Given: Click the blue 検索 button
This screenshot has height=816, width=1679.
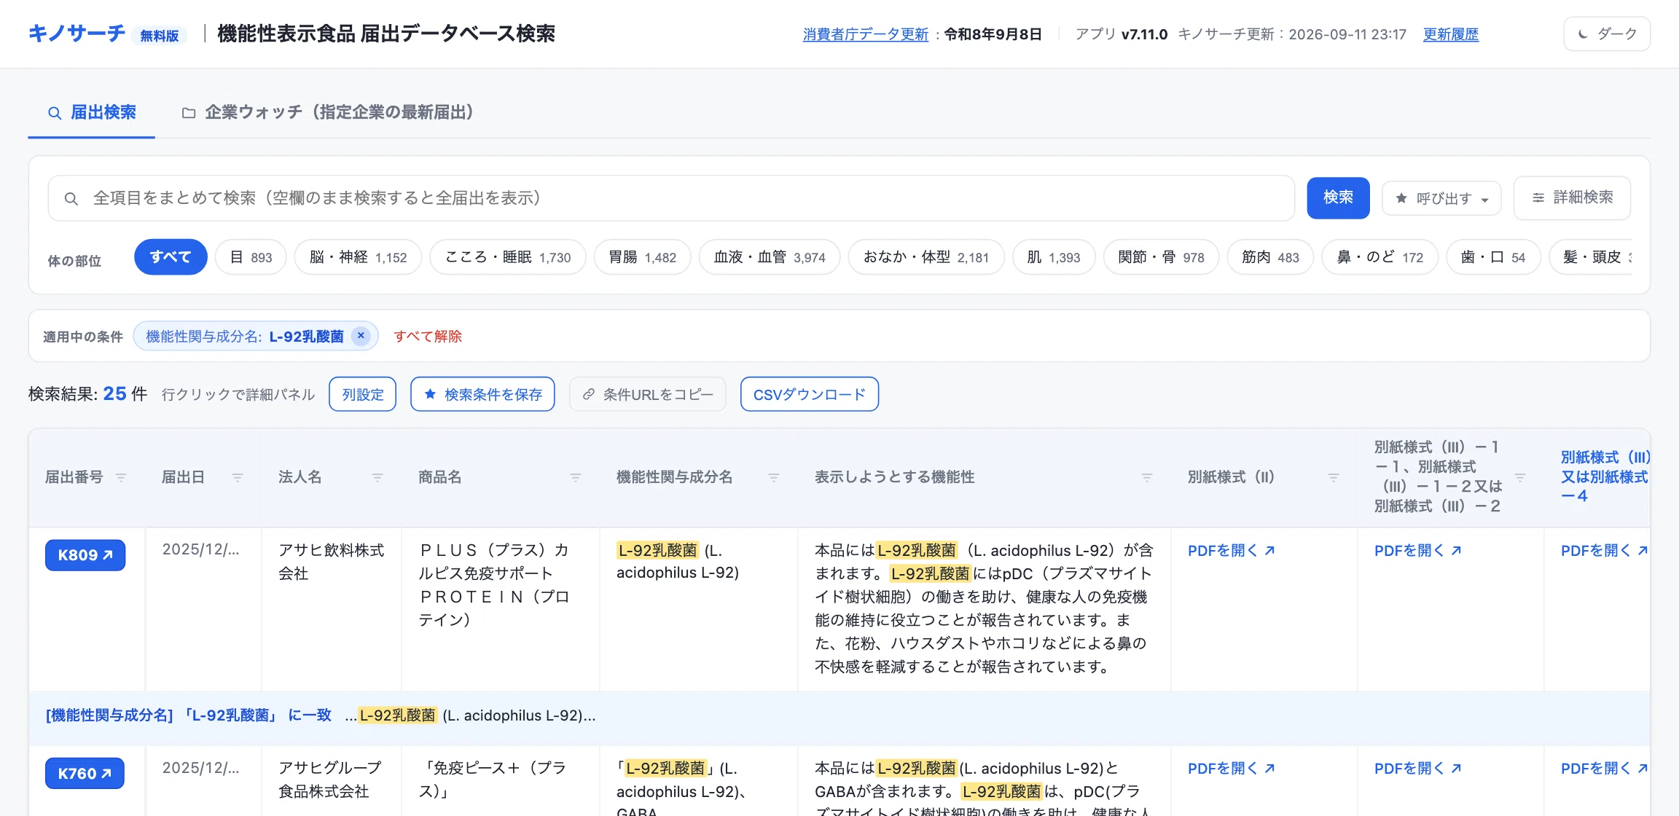Looking at the screenshot, I should click(1338, 197).
